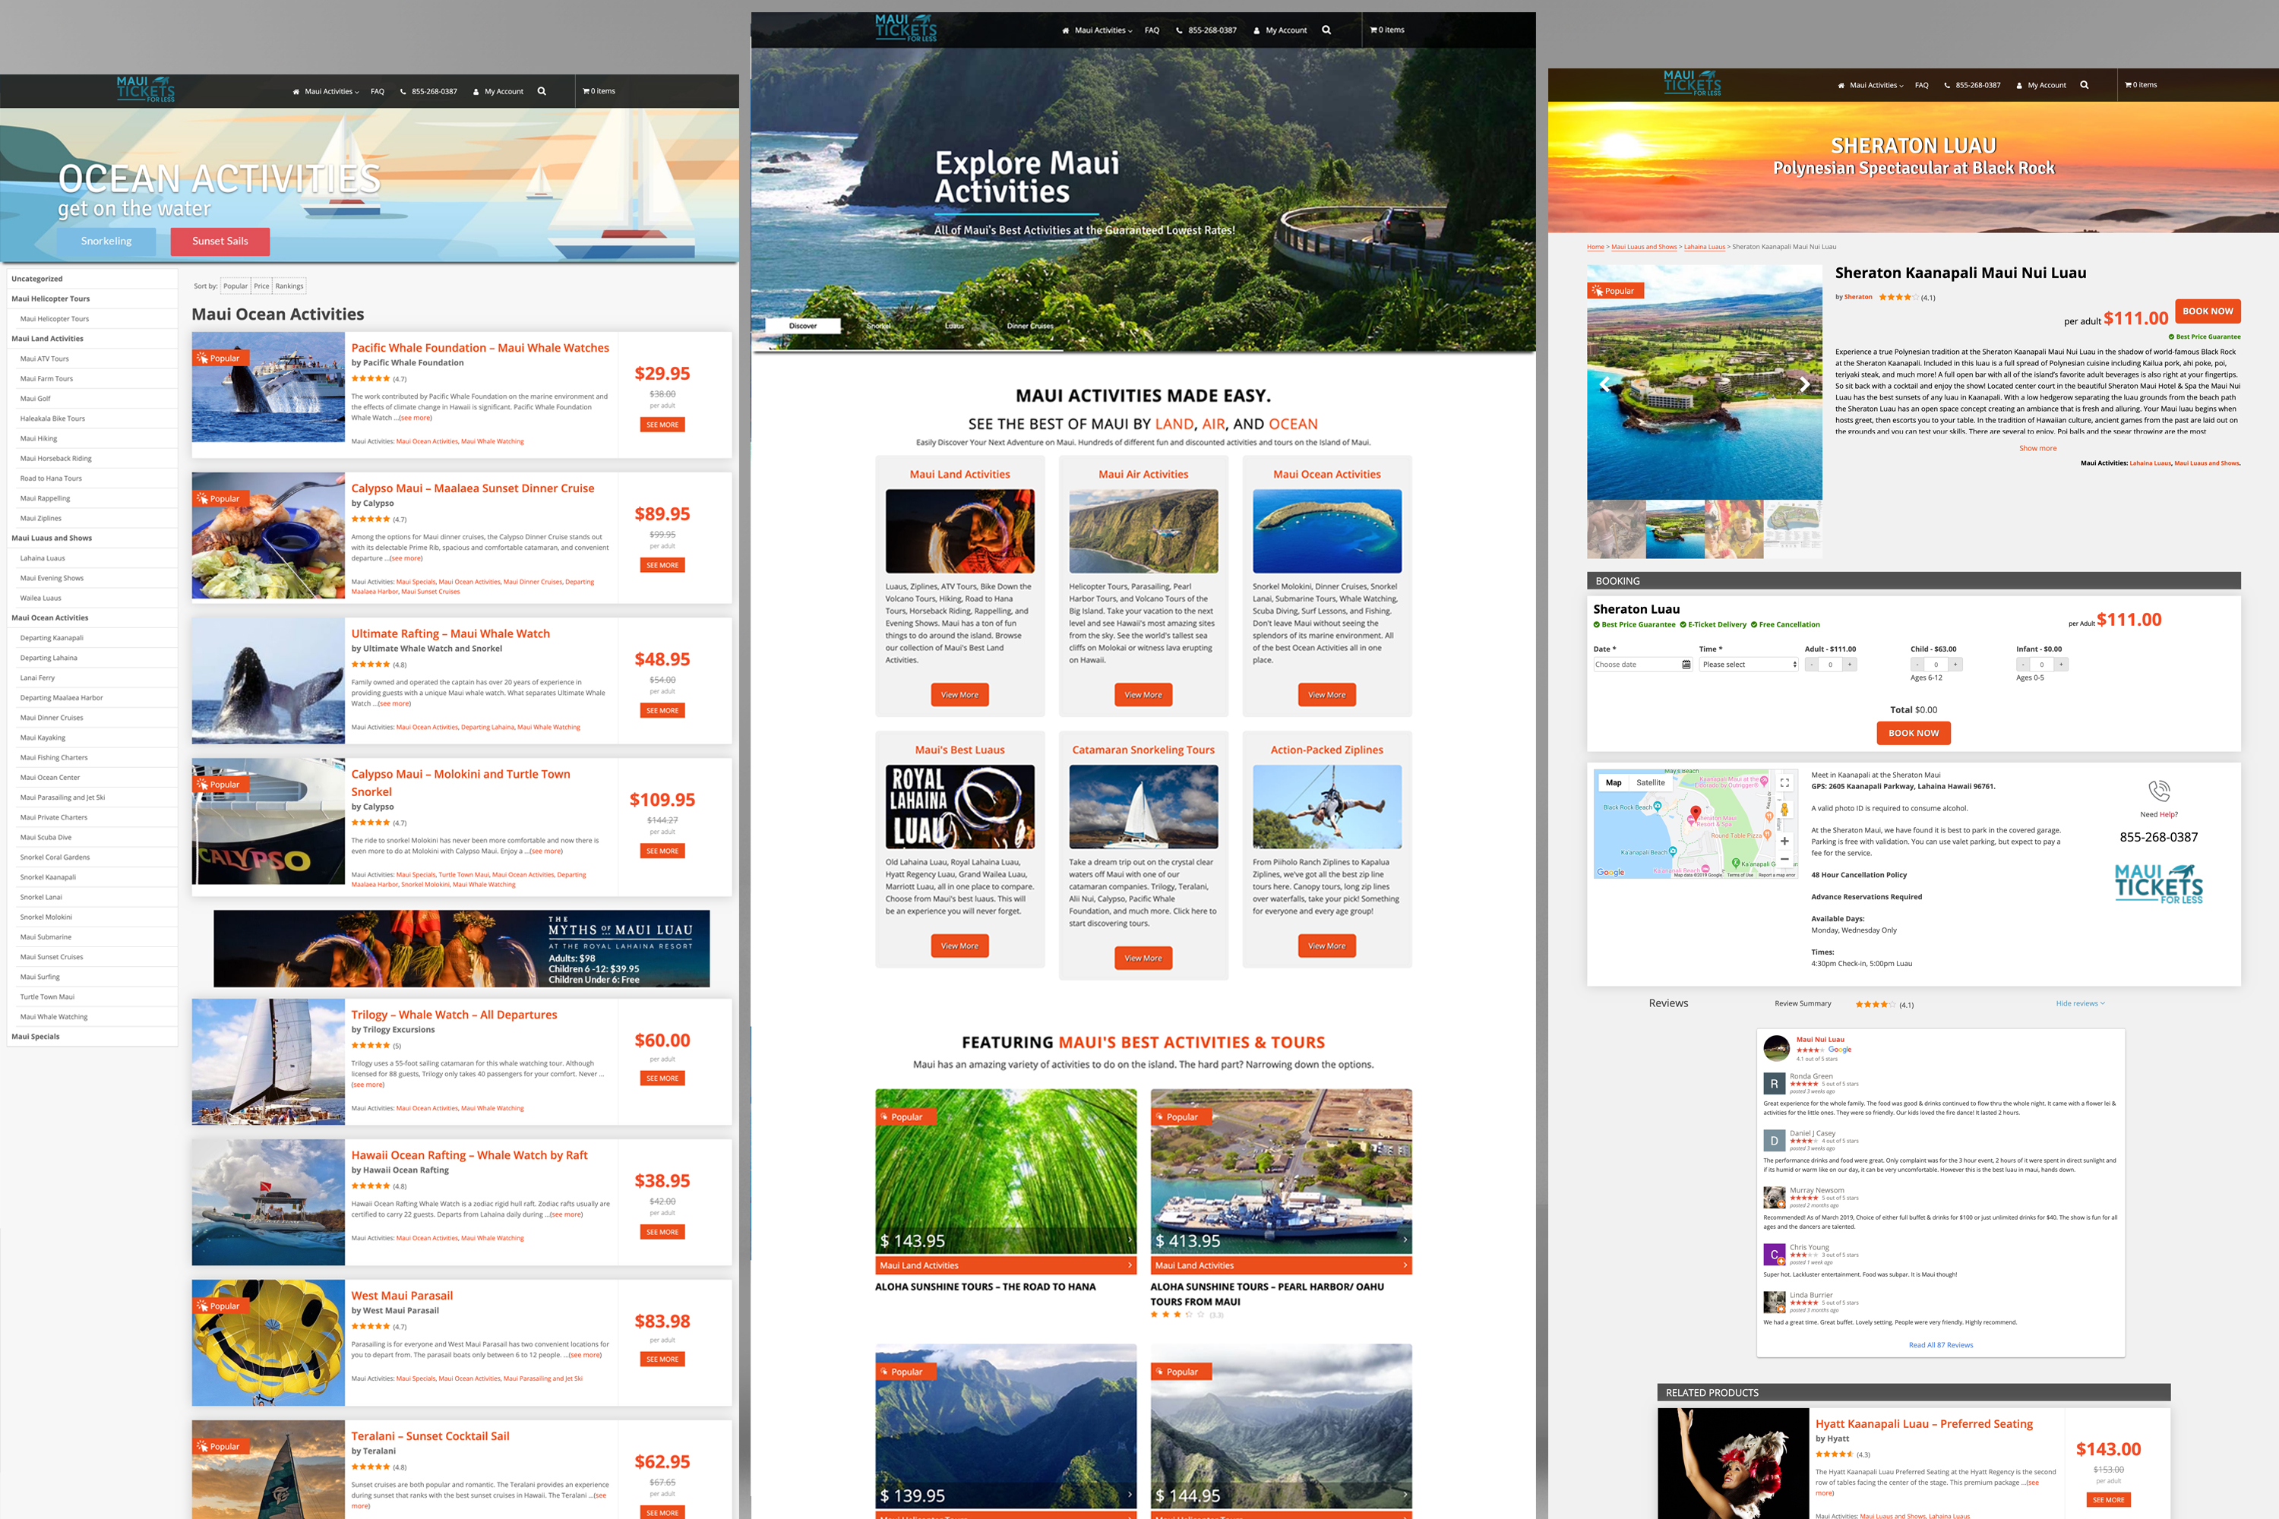Click previous arrow on Sheraton Luau photo

(x=1604, y=384)
